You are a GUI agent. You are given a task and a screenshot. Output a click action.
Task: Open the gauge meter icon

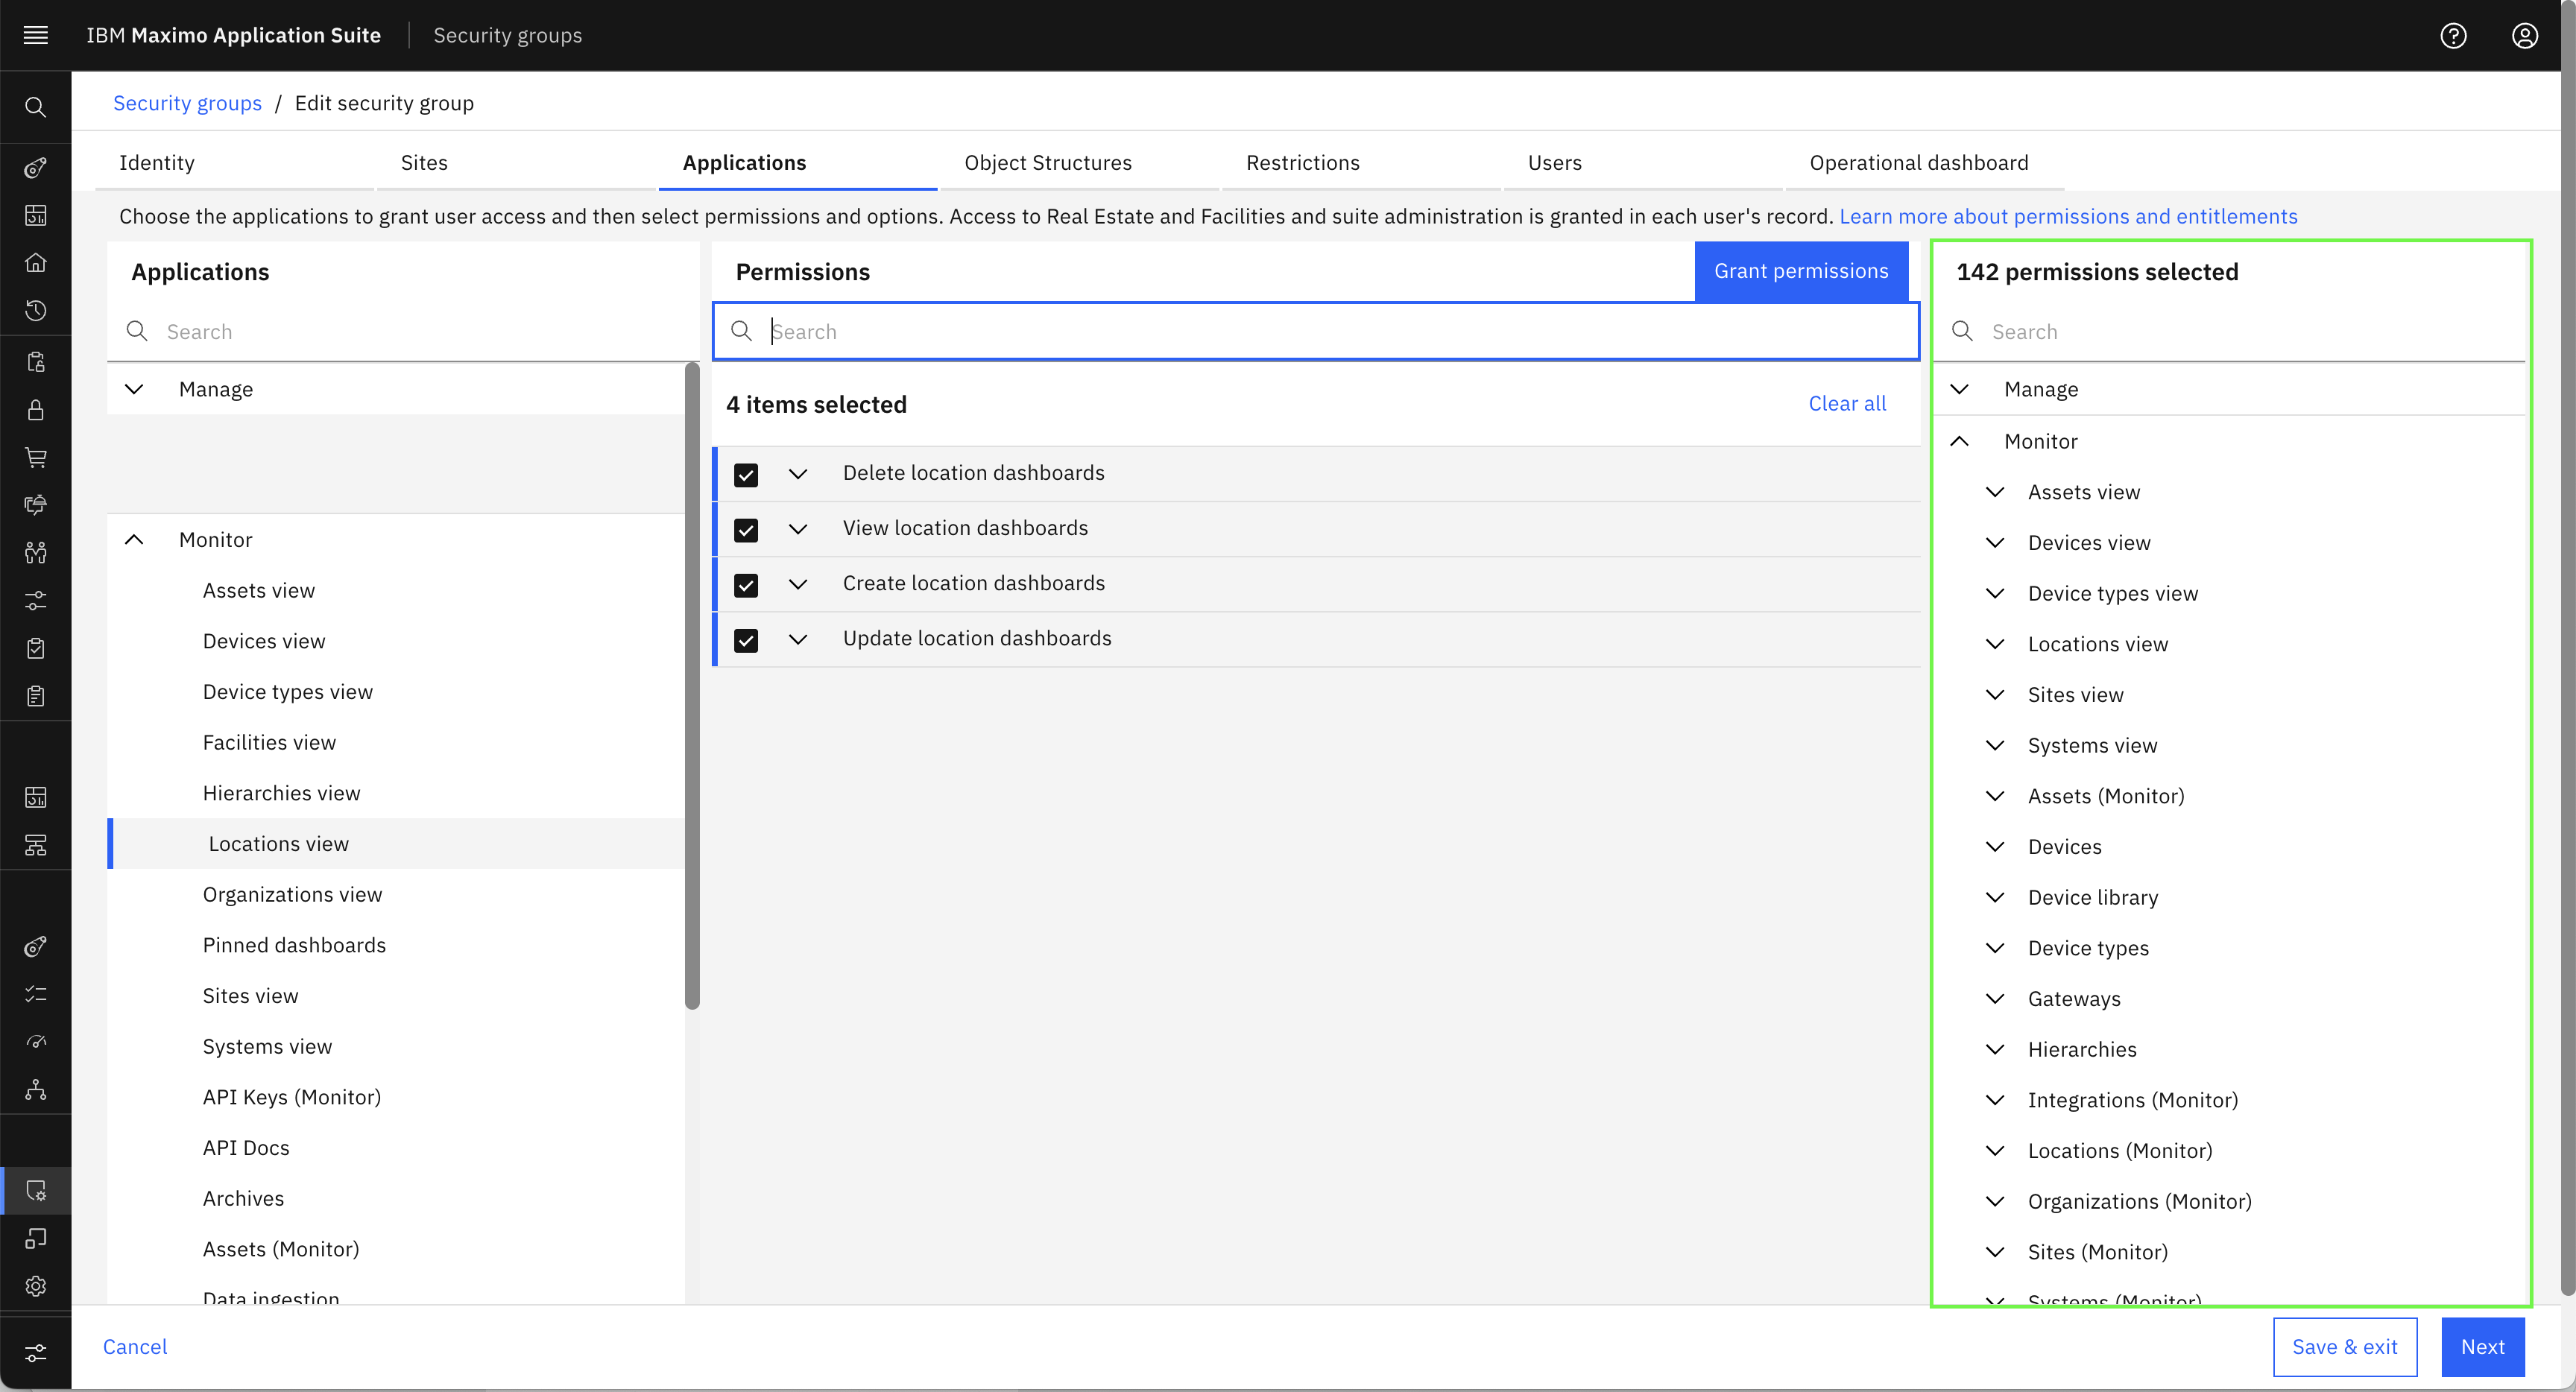click(x=35, y=1042)
